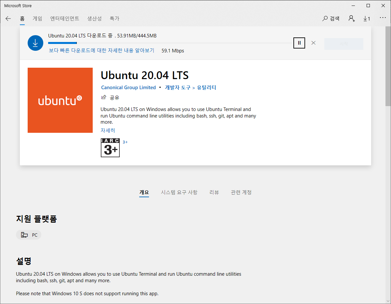The height and width of the screenshot is (304, 391).
Task: Maximize the Microsoft Store window
Action: click(368, 6)
